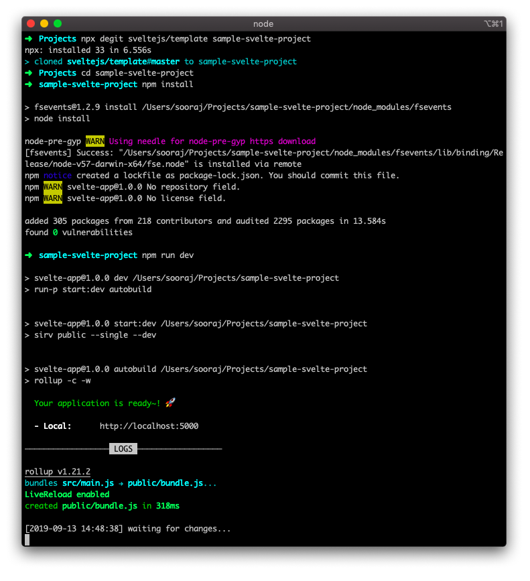The height and width of the screenshot is (581, 530).
Task: Click the underlined "rollup v1.21.2" text
Action: tap(57, 472)
